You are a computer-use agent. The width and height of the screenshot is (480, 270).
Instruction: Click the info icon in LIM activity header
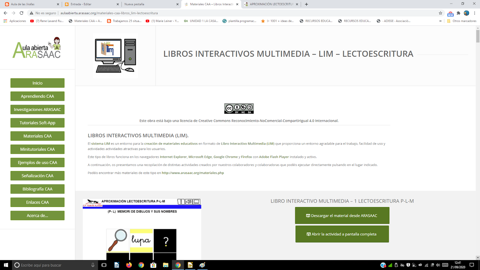coord(181,202)
